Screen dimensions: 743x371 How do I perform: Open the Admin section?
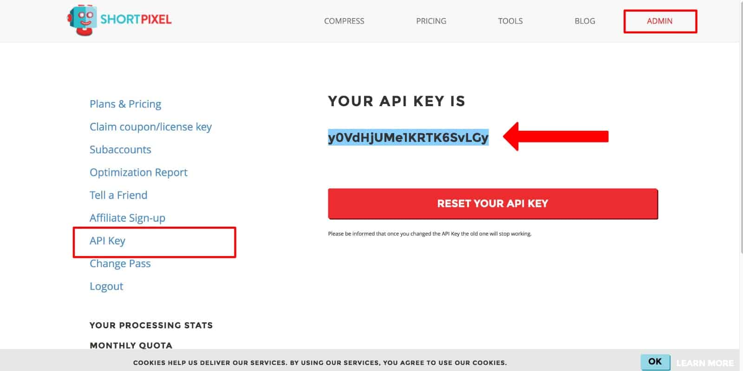click(x=660, y=21)
